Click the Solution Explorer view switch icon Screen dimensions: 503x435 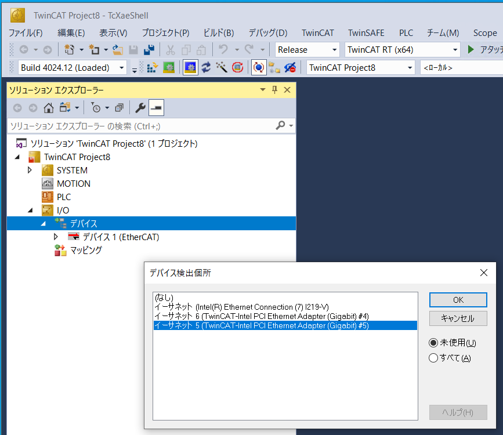pyautogui.click(x=65, y=108)
